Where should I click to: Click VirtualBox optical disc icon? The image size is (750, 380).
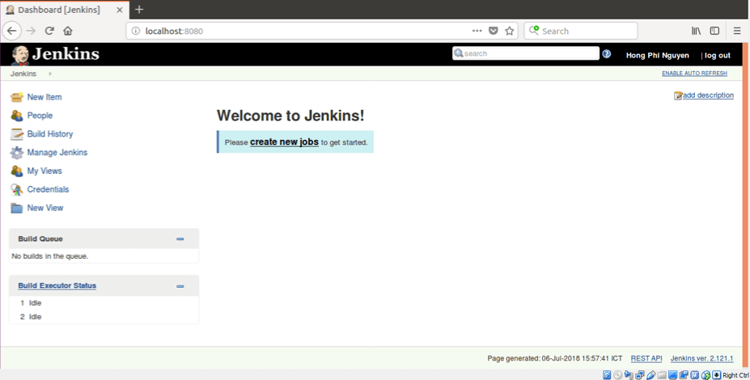coord(617,374)
